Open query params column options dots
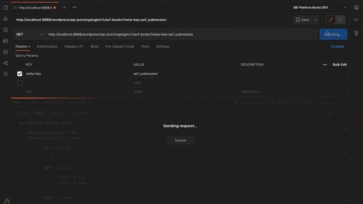363x204 pixels. pyautogui.click(x=324, y=65)
